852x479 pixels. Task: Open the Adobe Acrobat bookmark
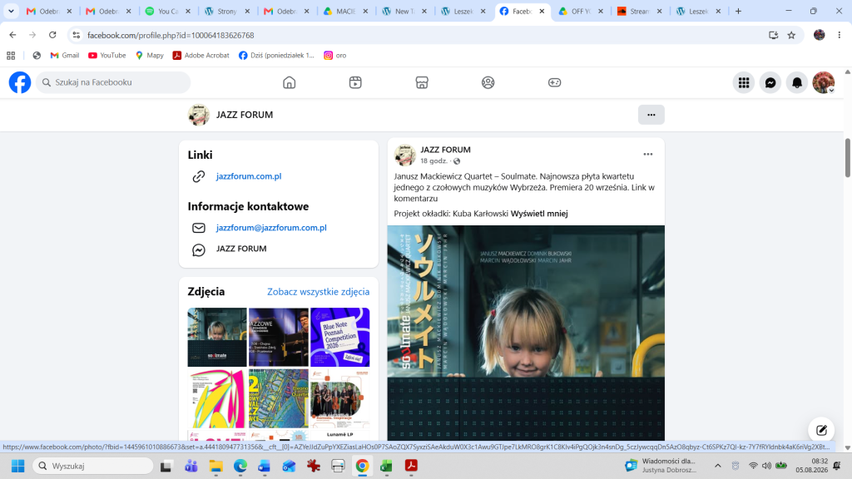pyautogui.click(x=201, y=56)
